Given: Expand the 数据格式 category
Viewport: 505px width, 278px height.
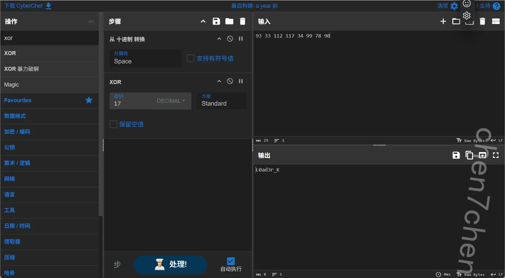Looking at the screenshot, I should click(49, 116).
